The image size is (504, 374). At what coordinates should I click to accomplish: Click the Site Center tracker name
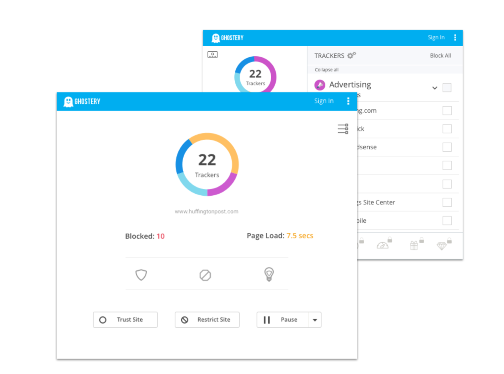pyautogui.click(x=376, y=202)
